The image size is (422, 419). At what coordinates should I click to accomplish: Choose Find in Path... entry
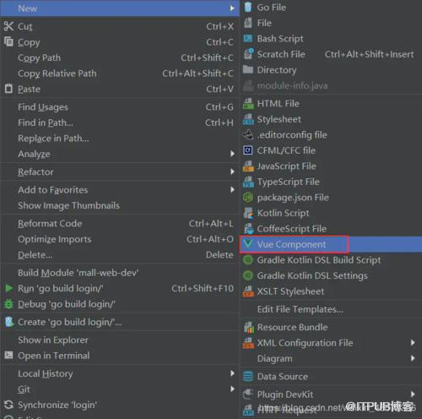pyautogui.click(x=120, y=122)
